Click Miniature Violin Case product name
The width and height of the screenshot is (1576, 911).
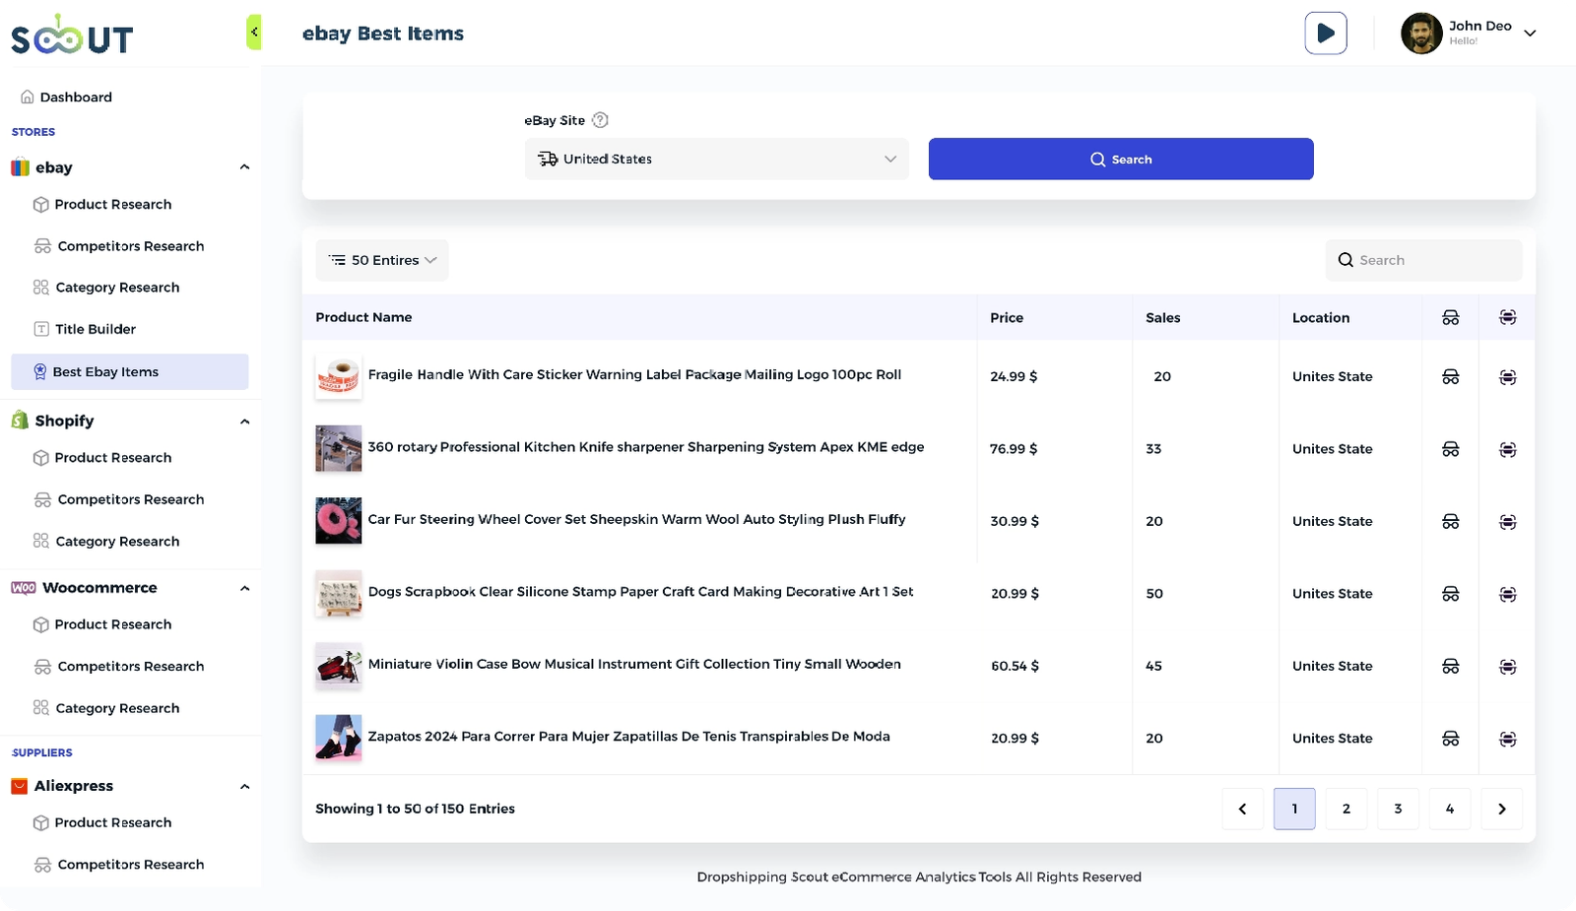pyautogui.click(x=634, y=664)
